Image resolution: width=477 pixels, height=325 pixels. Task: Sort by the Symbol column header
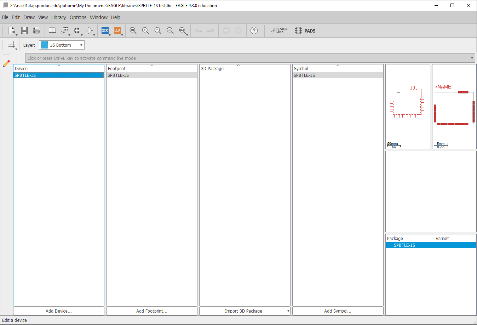tap(338, 68)
